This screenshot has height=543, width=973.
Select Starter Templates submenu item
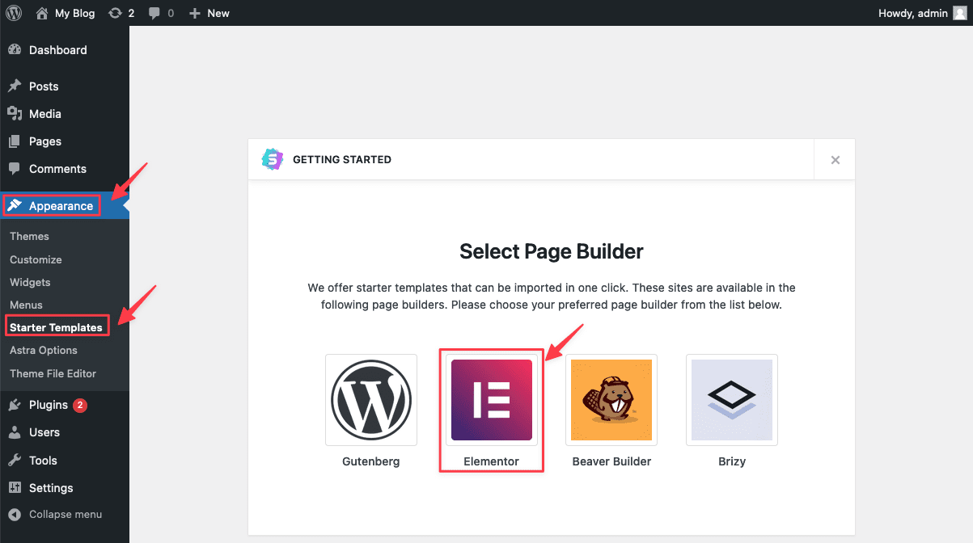[56, 327]
